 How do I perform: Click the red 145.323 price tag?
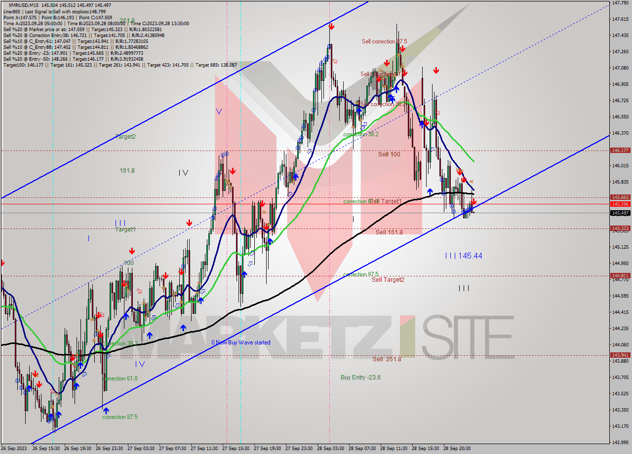620,228
